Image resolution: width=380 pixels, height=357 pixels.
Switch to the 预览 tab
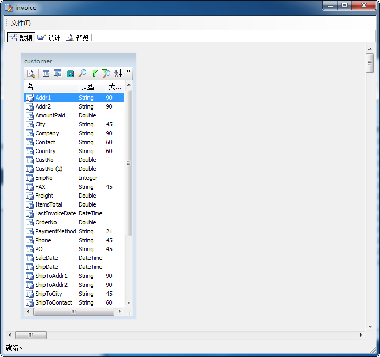[x=77, y=38]
